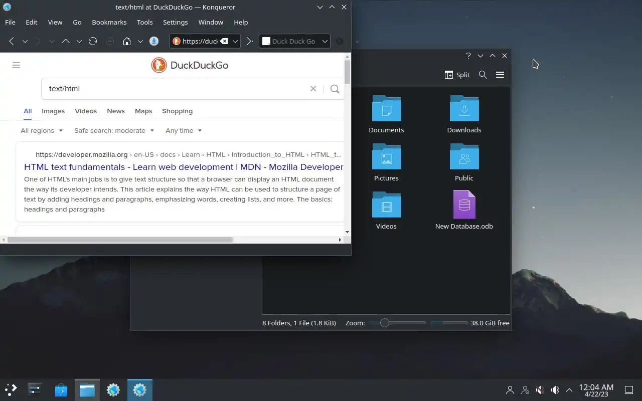The height and width of the screenshot is (401, 642).
Task: Expand the All regions filter
Action: point(42,130)
